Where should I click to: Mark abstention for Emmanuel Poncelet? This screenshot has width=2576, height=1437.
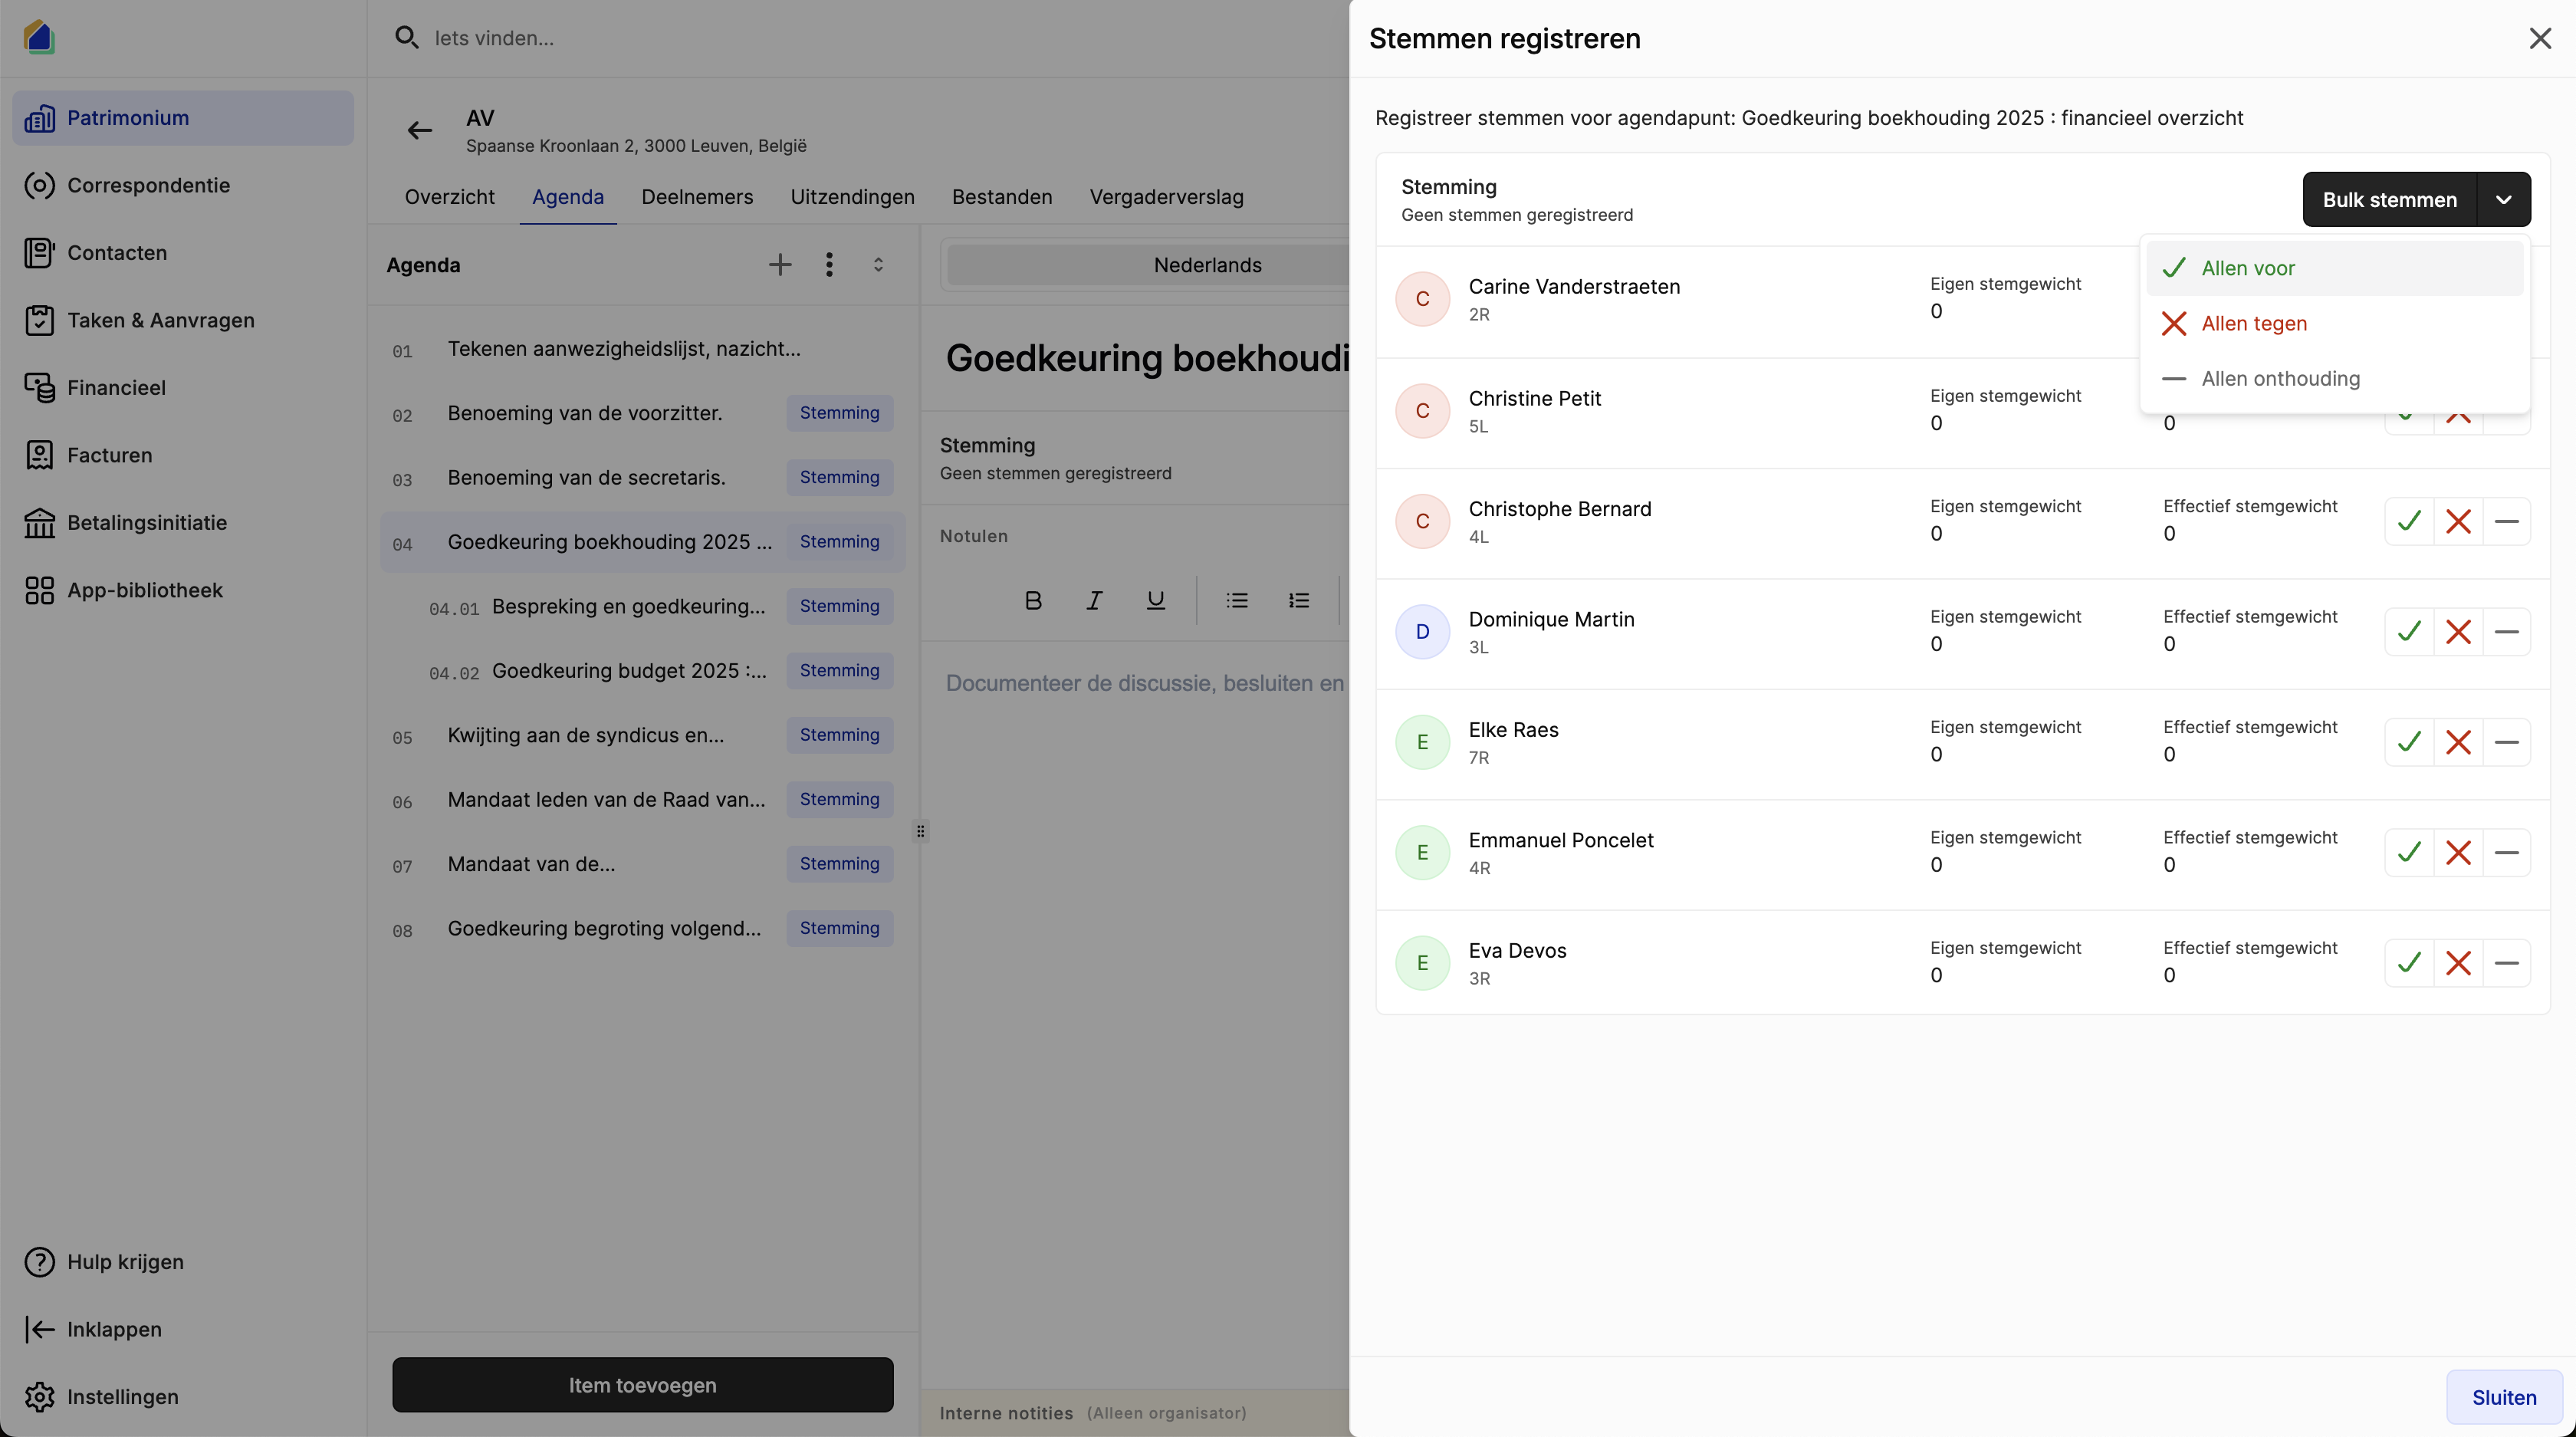(2506, 853)
